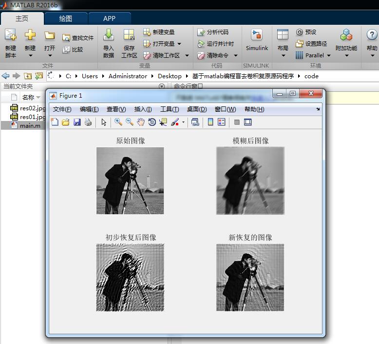This screenshot has height=344, width=379.
Task: Switch to the Home (主页) ribbon tab
Action: point(22,18)
